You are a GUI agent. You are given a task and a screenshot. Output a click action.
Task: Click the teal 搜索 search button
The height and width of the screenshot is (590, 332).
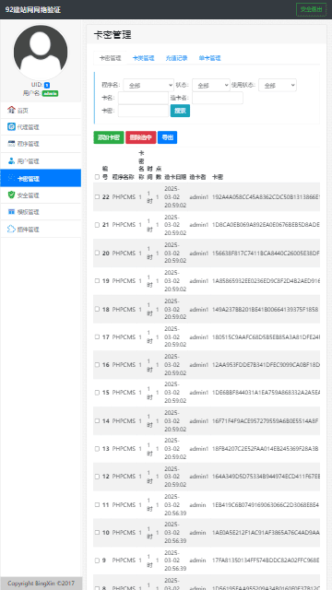tap(180, 111)
